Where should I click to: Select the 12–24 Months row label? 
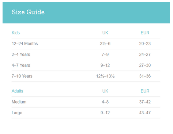[x=25, y=44]
